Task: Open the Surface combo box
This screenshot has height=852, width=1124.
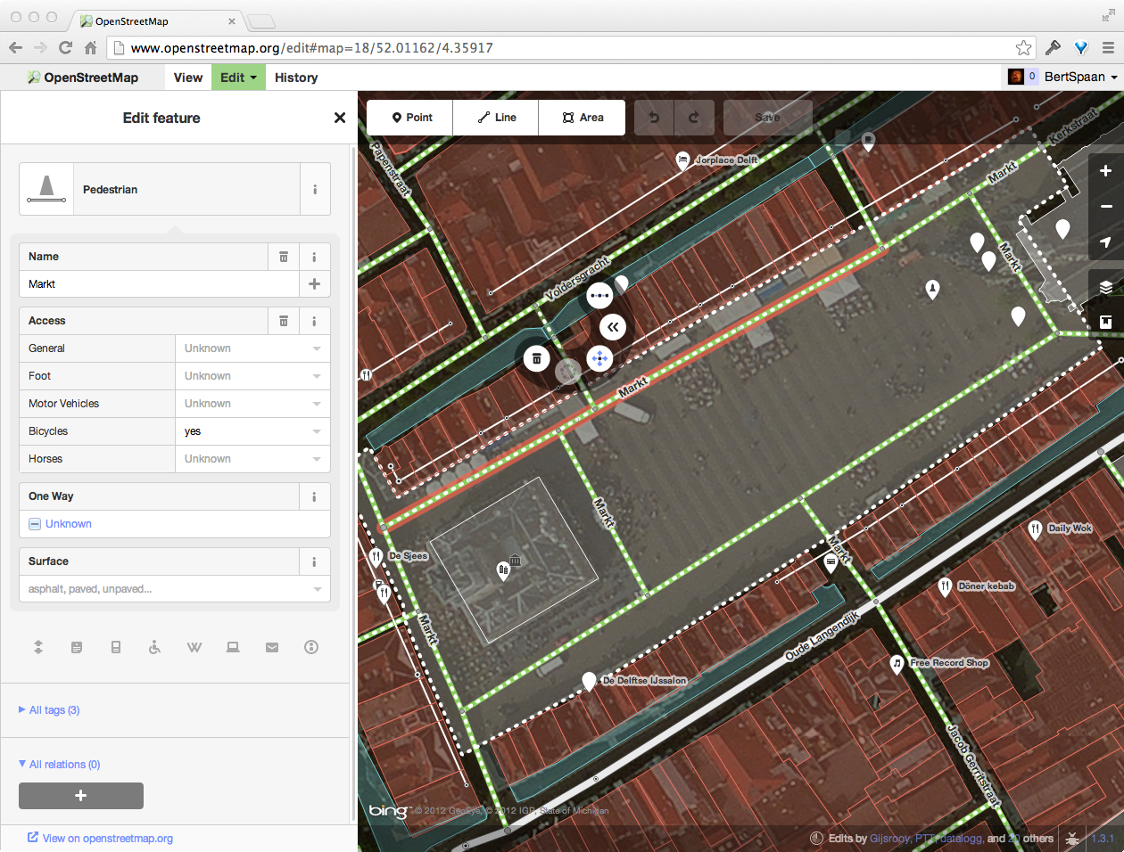Action: [x=174, y=589]
